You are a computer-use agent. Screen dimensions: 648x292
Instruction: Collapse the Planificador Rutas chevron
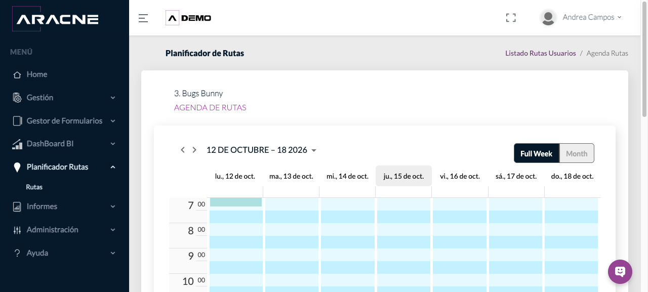tap(113, 167)
